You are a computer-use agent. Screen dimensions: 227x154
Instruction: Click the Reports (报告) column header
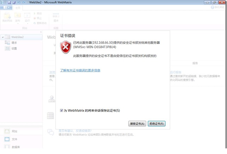195,63
